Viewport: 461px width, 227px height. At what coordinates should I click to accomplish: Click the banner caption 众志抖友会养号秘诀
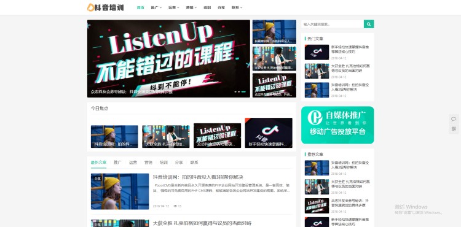(x=132, y=92)
